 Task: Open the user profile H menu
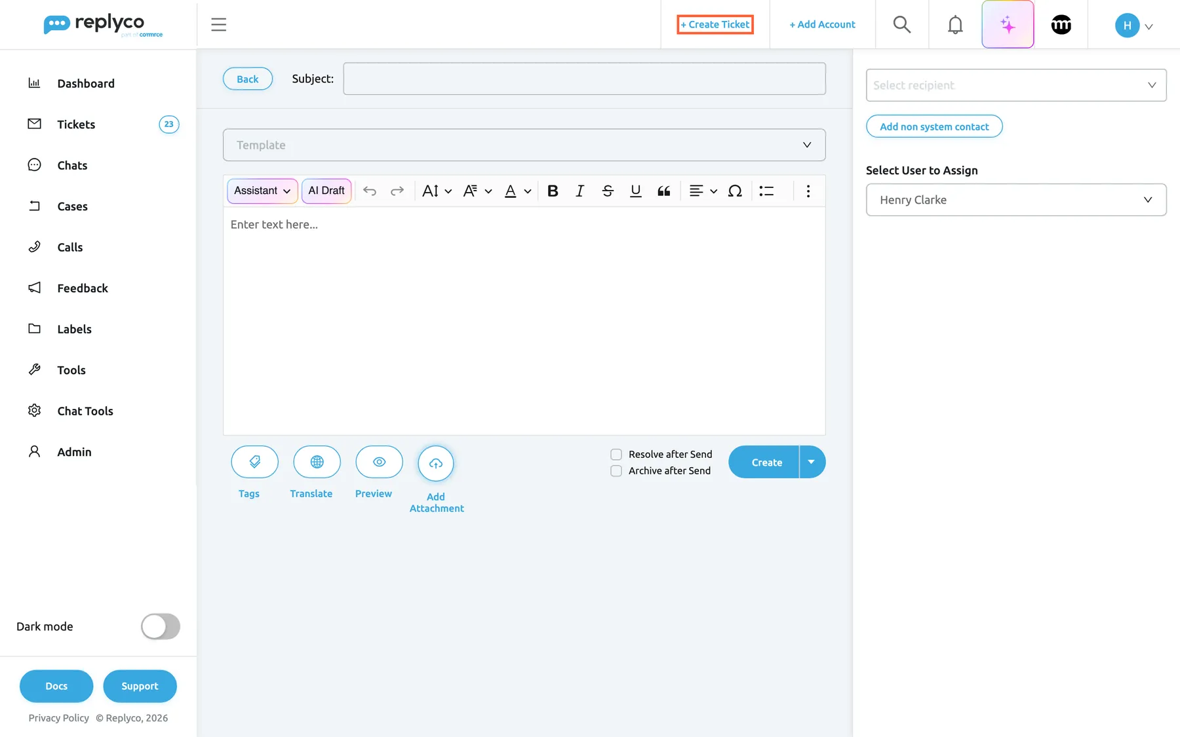tap(1133, 26)
